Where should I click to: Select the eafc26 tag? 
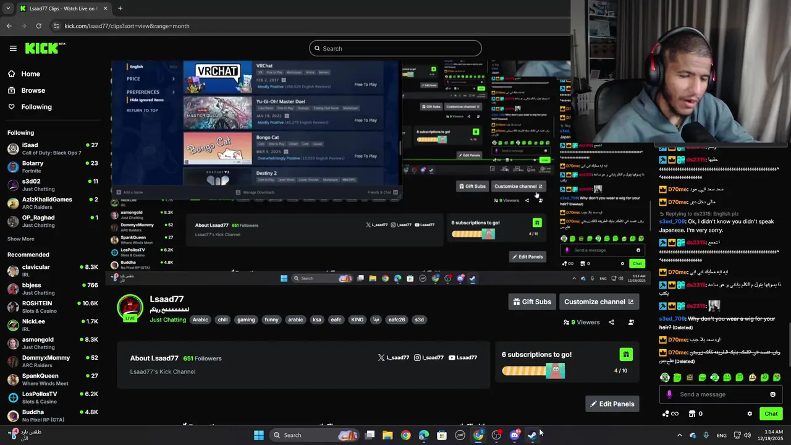(397, 320)
